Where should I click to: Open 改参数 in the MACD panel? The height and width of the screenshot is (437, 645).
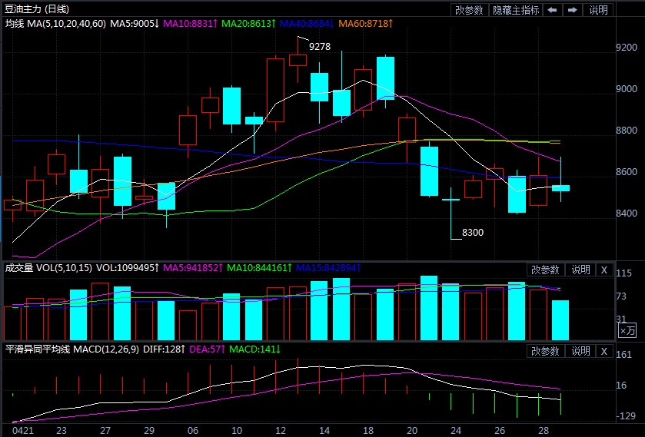[545, 351]
